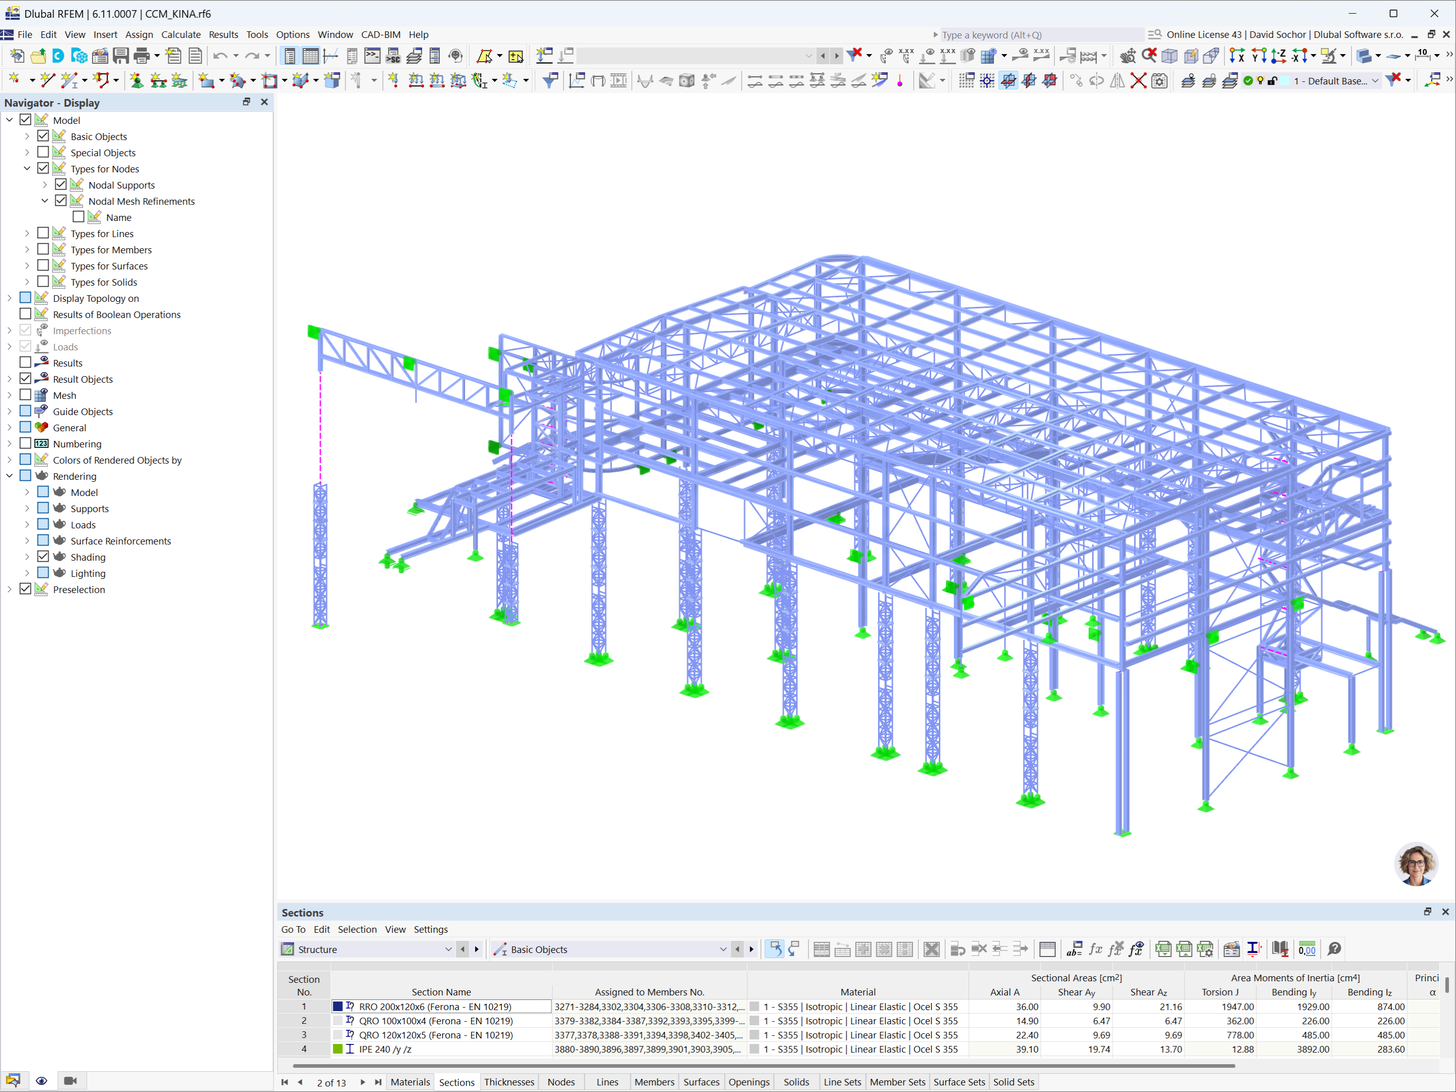Enable the Special Objects checkbox
The width and height of the screenshot is (1456, 1092).
coord(43,152)
